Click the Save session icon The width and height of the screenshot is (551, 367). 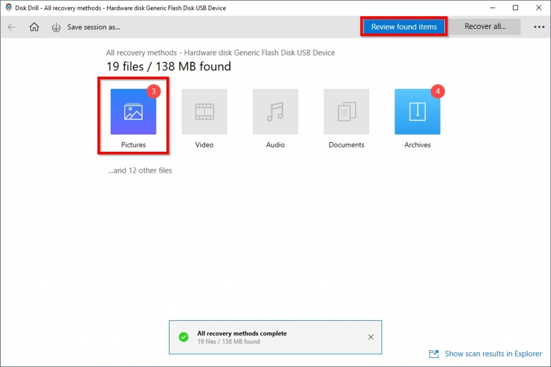coord(56,27)
